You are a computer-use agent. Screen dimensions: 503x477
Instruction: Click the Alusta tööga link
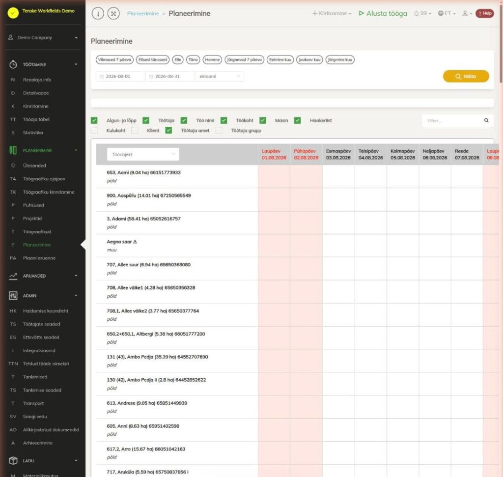[383, 13]
